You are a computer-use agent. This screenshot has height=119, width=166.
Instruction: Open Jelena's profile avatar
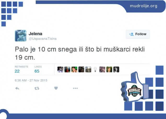point(21,36)
